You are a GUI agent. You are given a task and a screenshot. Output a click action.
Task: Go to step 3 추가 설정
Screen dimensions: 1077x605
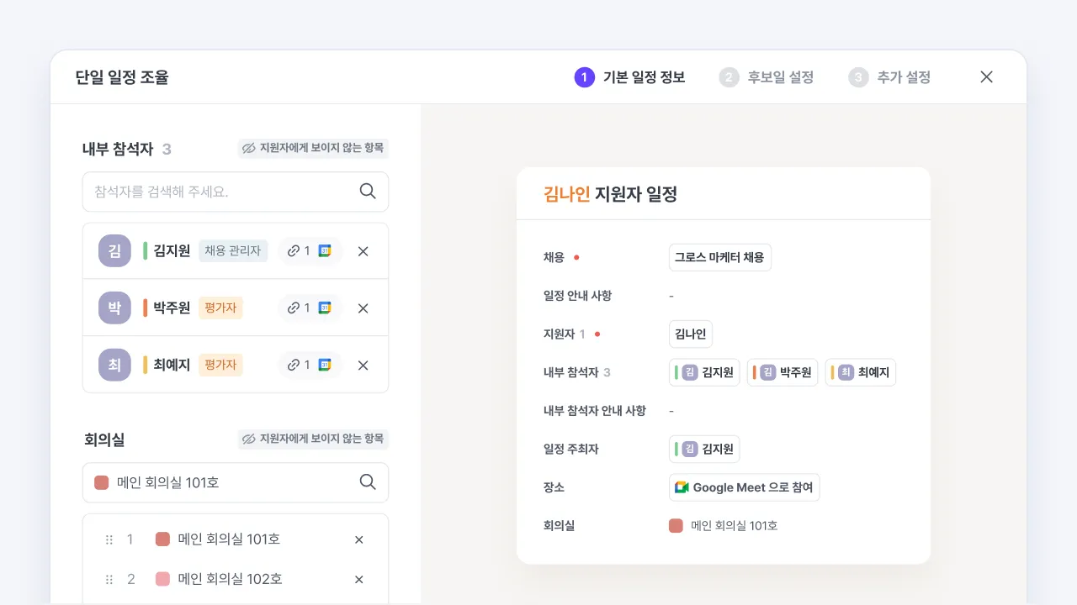(889, 77)
